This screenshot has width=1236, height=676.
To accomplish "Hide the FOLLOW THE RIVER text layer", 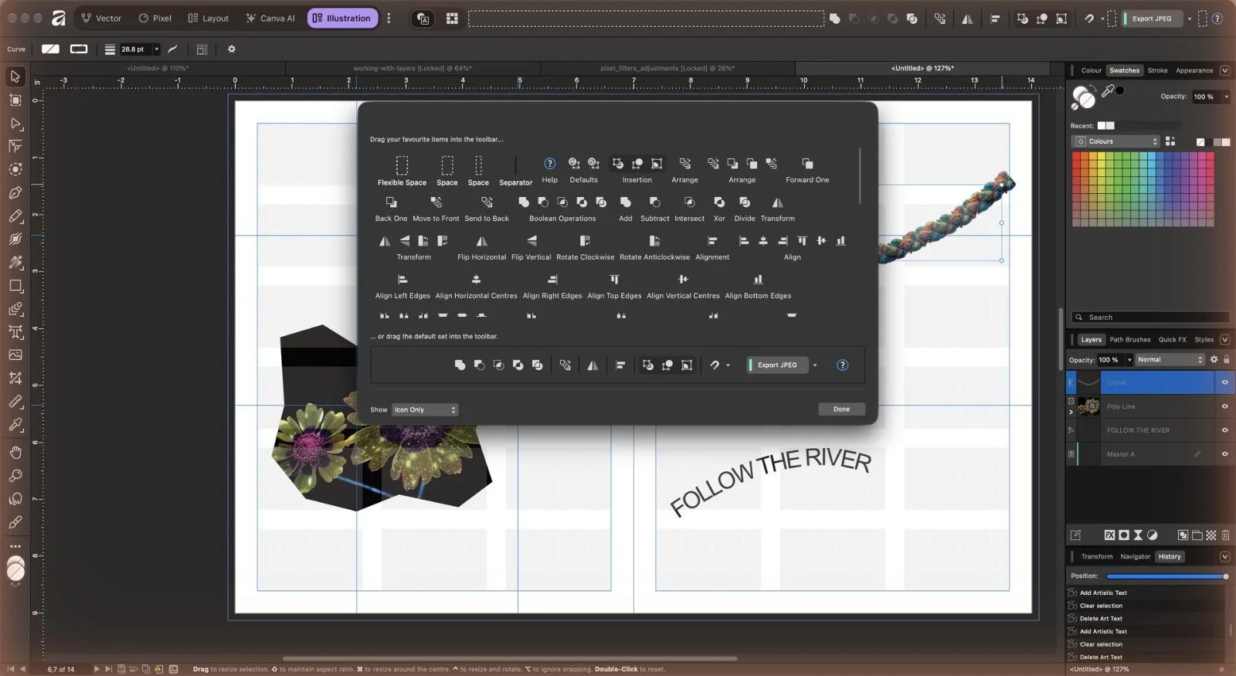I will 1224,430.
